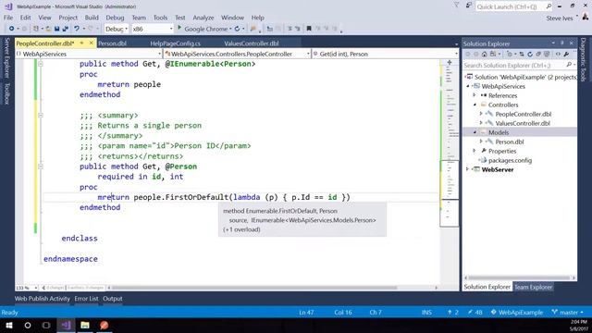Switch to the Team Explorer tab

click(533, 287)
